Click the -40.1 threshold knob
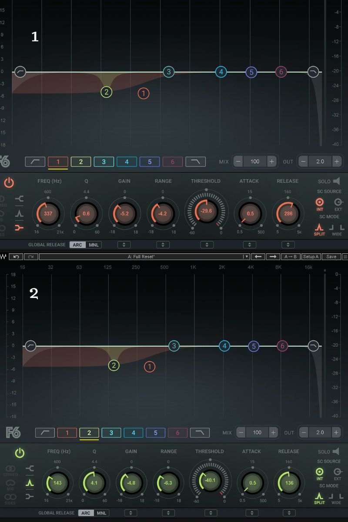 click(209, 480)
